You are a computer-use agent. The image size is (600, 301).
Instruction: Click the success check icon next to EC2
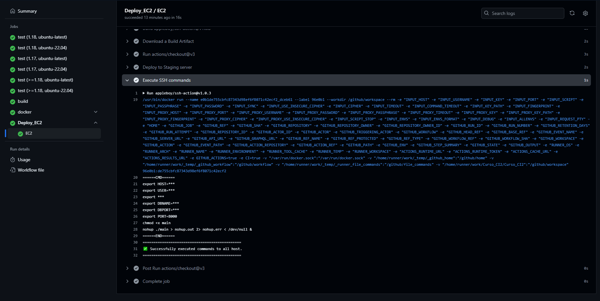click(20, 134)
